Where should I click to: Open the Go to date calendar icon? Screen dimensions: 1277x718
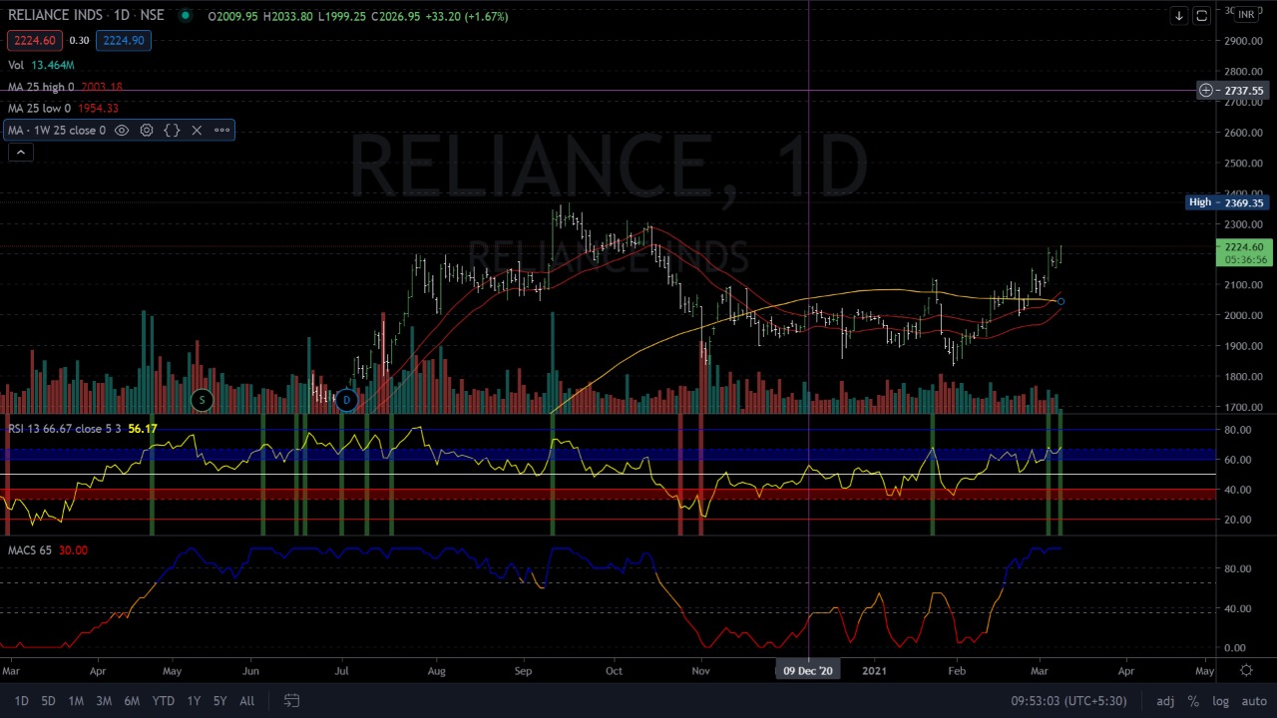tap(291, 701)
